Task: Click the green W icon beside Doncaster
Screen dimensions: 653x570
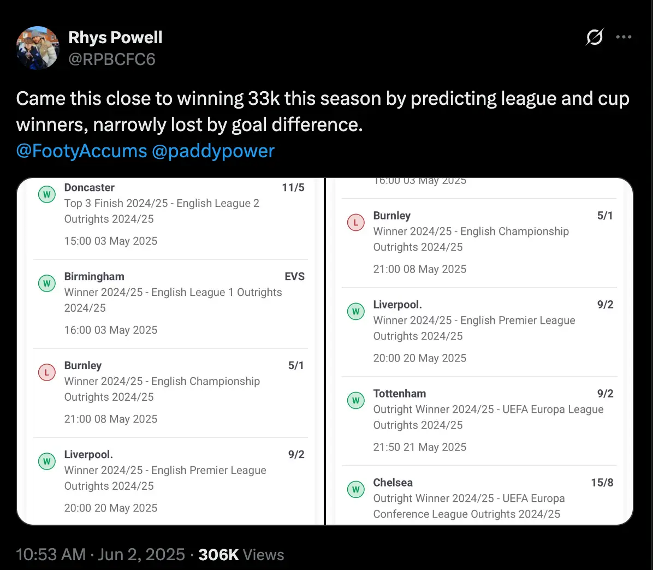Action: (47, 194)
